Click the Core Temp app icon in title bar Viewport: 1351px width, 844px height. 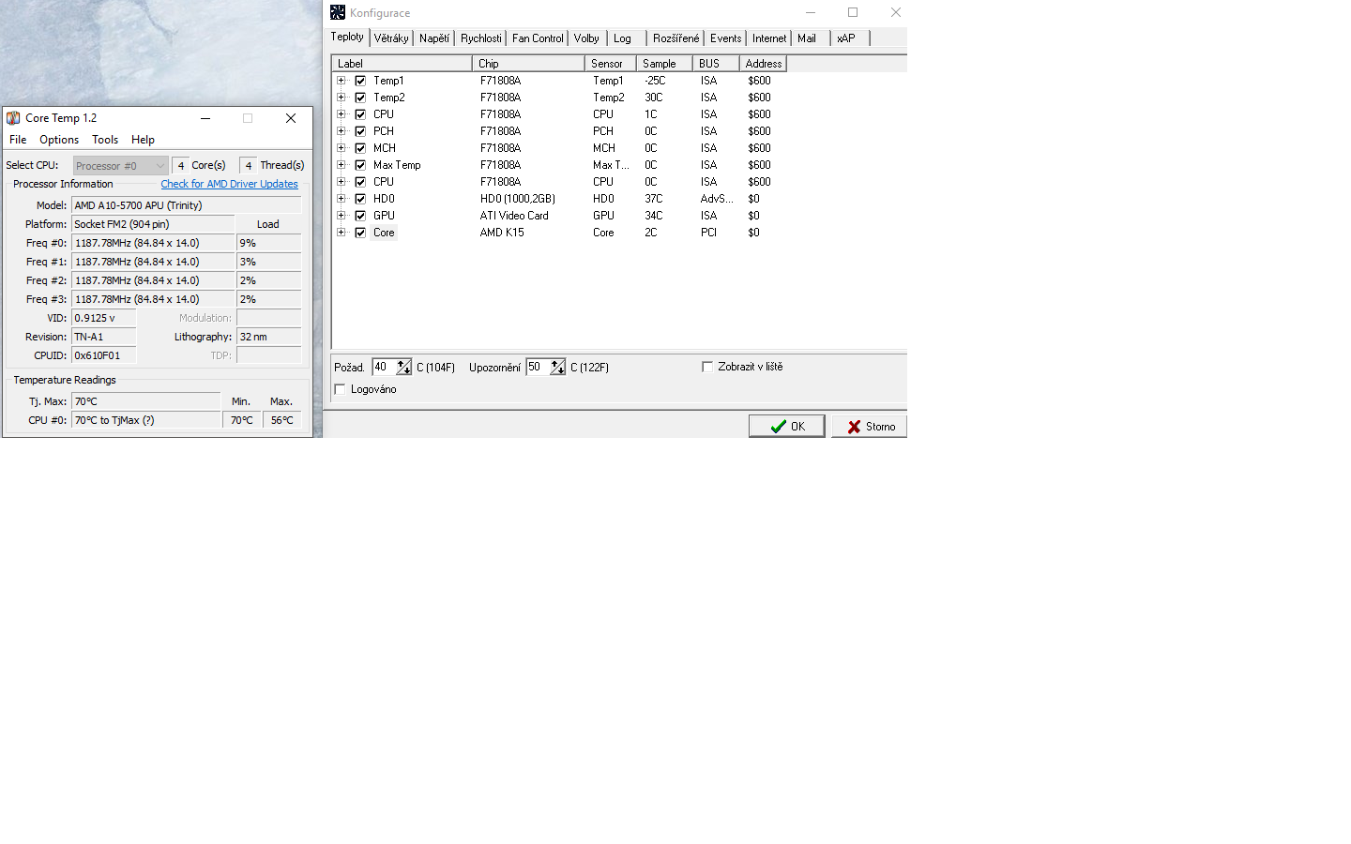[13, 118]
